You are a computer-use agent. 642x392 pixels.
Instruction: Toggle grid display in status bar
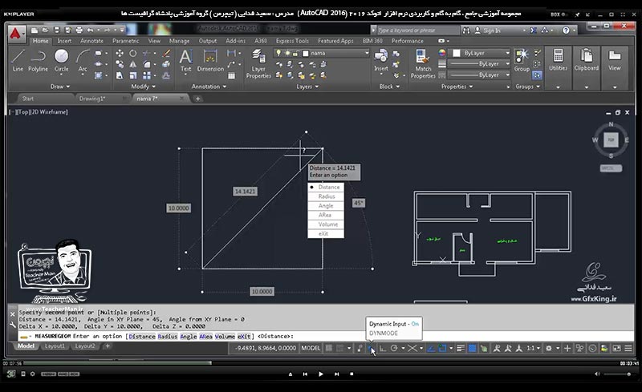tap(328, 348)
